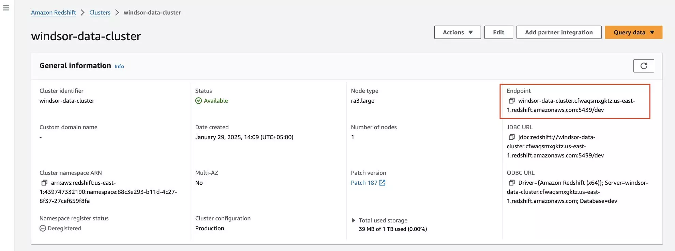Click the ra3.large node type value
Image resolution: width=675 pixels, height=251 pixels.
pos(363,101)
